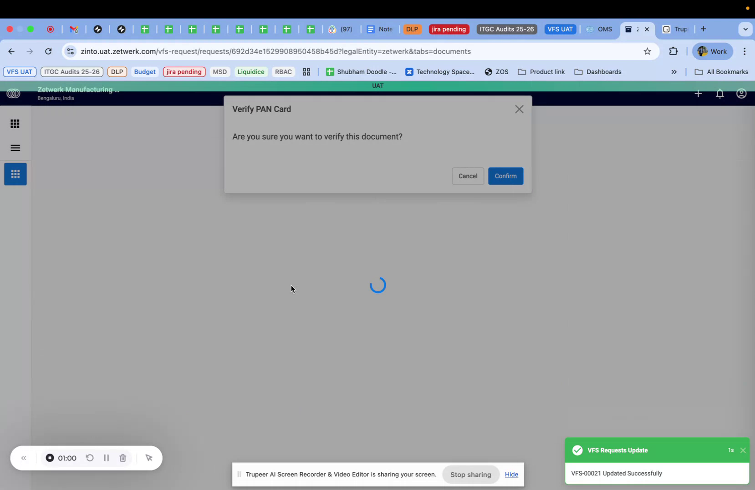Delete the recording via trash icon
The image size is (755, 490).
point(122,458)
